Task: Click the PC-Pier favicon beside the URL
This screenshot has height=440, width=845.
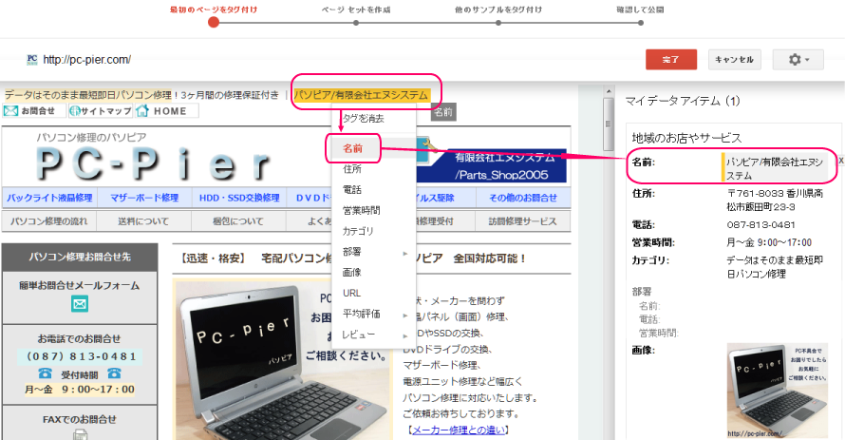Action: pyautogui.click(x=32, y=59)
